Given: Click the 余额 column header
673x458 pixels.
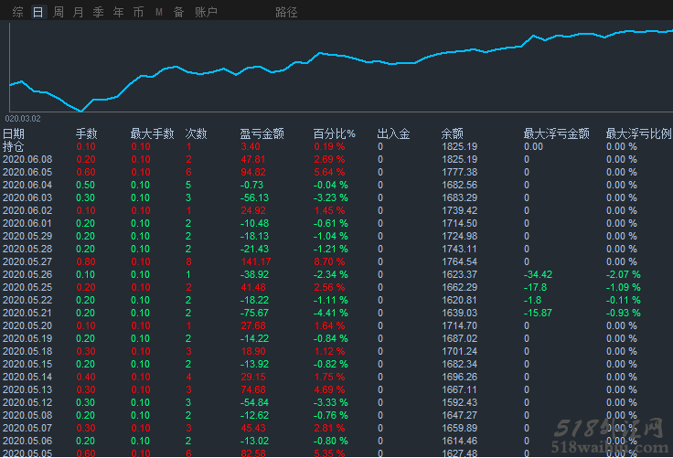Looking at the screenshot, I should [452, 133].
